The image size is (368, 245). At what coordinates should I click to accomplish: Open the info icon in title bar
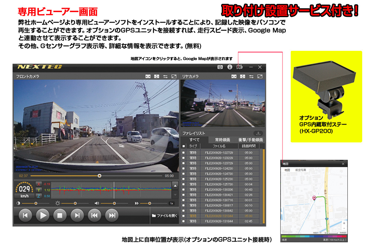click(229, 67)
